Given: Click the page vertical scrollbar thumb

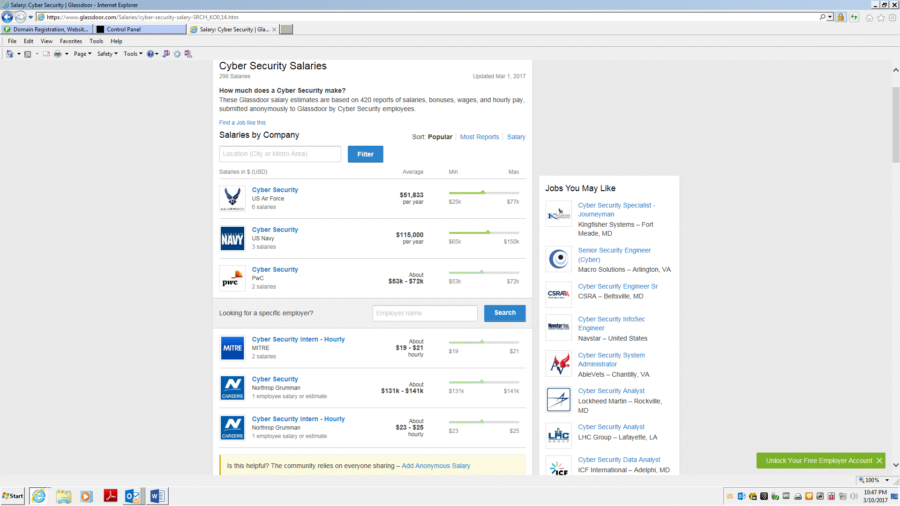Looking at the screenshot, I should pos(896,125).
